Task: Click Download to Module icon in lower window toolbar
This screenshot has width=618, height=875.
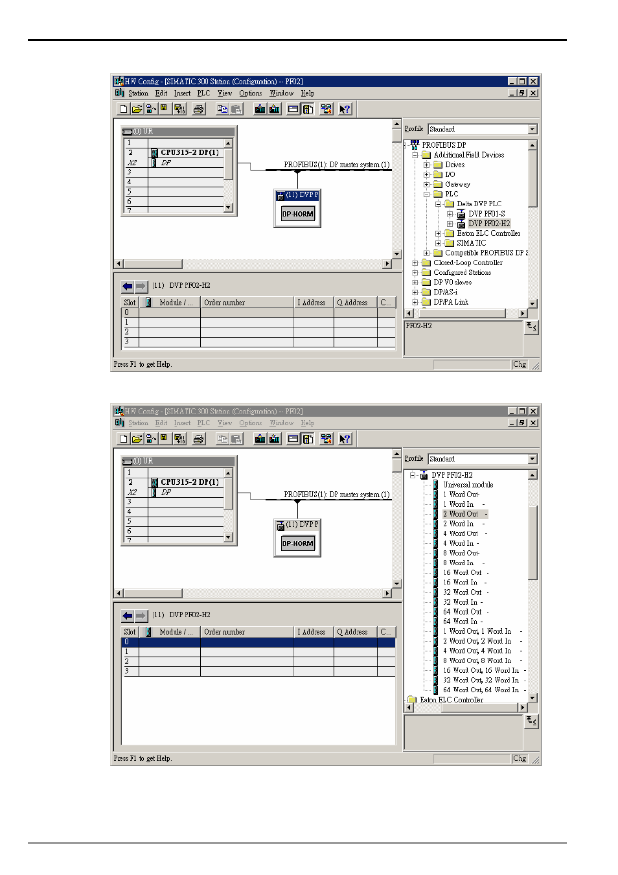Action: coord(260,439)
